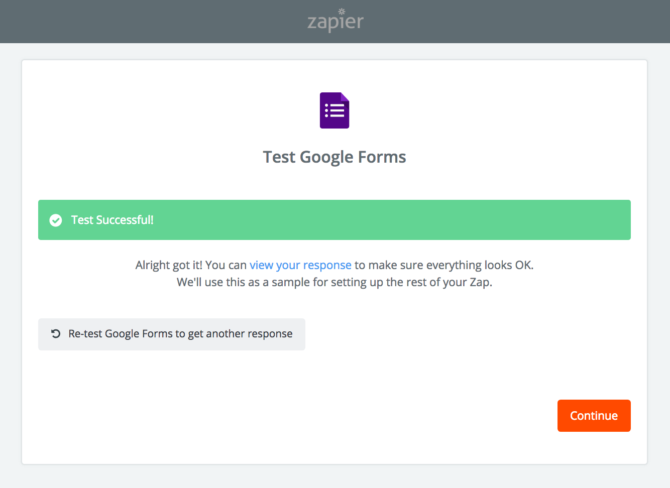Click the "Alright got it!" text
670x488 pixels.
169,265
